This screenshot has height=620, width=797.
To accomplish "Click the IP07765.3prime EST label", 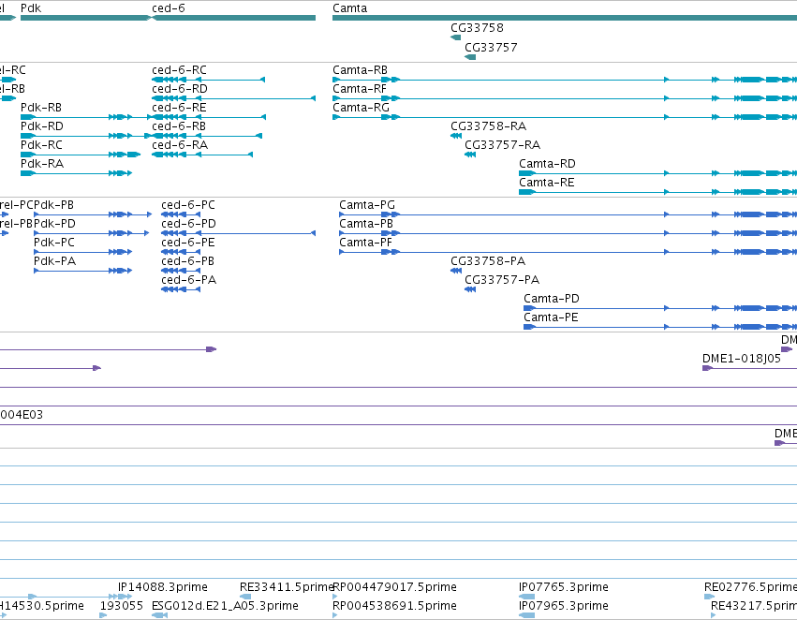I will [x=563, y=587].
